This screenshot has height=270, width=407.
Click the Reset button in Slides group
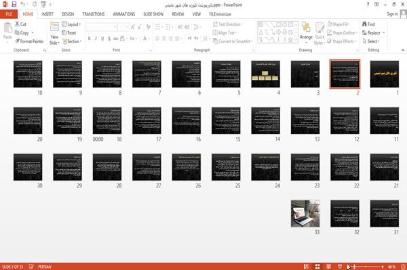coord(69,32)
